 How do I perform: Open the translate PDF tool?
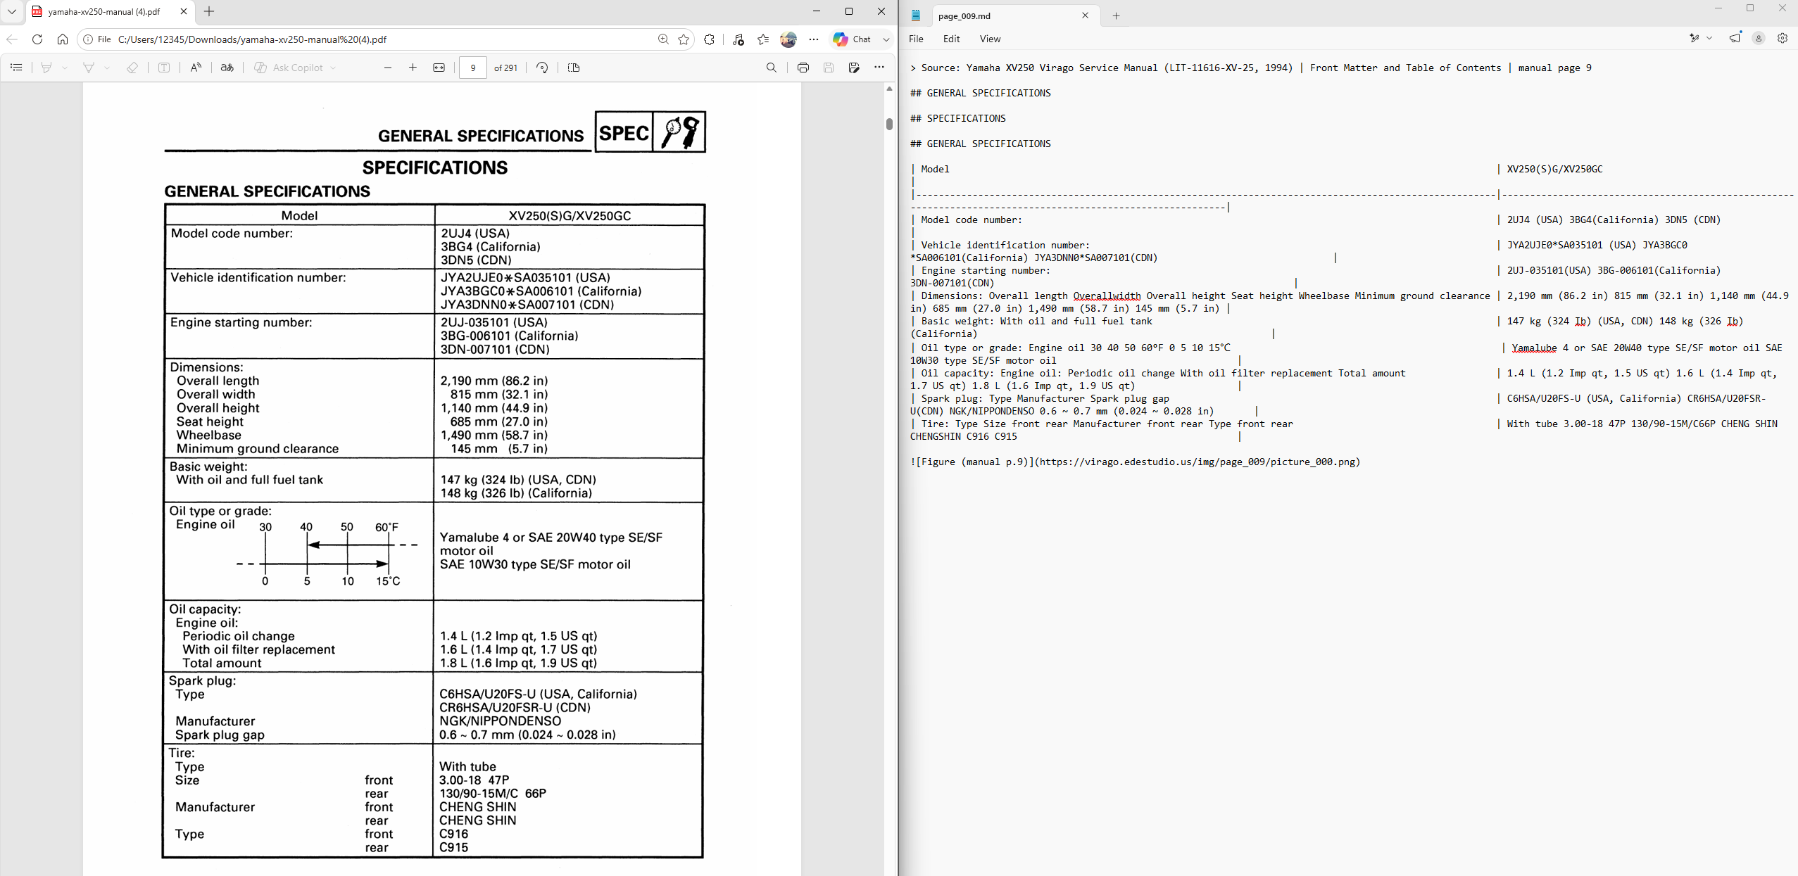227,68
